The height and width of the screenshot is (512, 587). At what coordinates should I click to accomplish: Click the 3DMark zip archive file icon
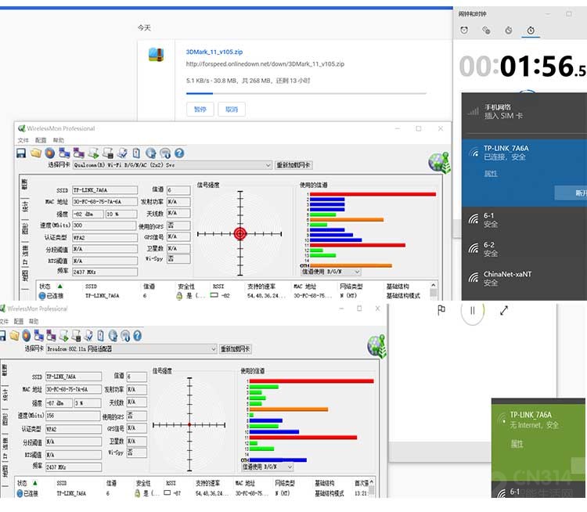(156, 55)
